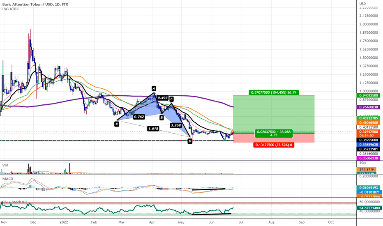
Task: Click pattern point label C
Action: 171,99
